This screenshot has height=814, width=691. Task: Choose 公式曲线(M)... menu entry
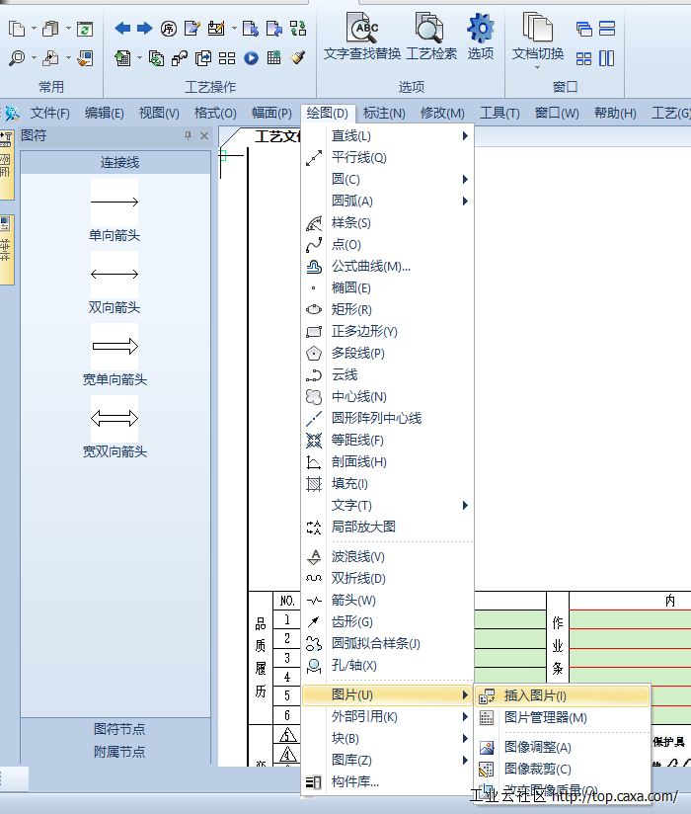387,267
